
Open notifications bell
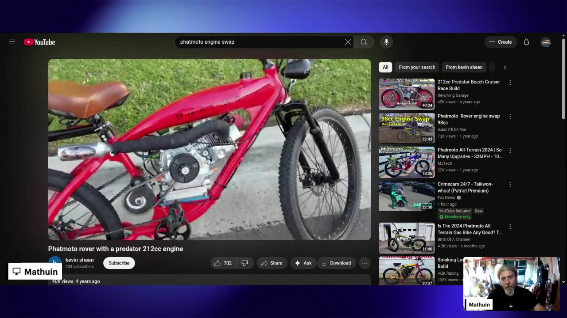click(526, 42)
